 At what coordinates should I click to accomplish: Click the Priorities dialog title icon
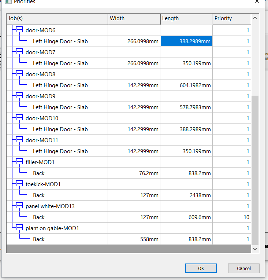pyautogui.click(x=8, y=1)
